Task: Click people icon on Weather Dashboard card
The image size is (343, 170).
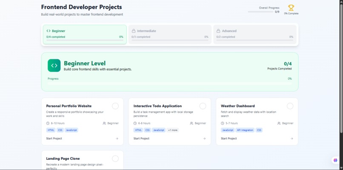Action: (279, 123)
